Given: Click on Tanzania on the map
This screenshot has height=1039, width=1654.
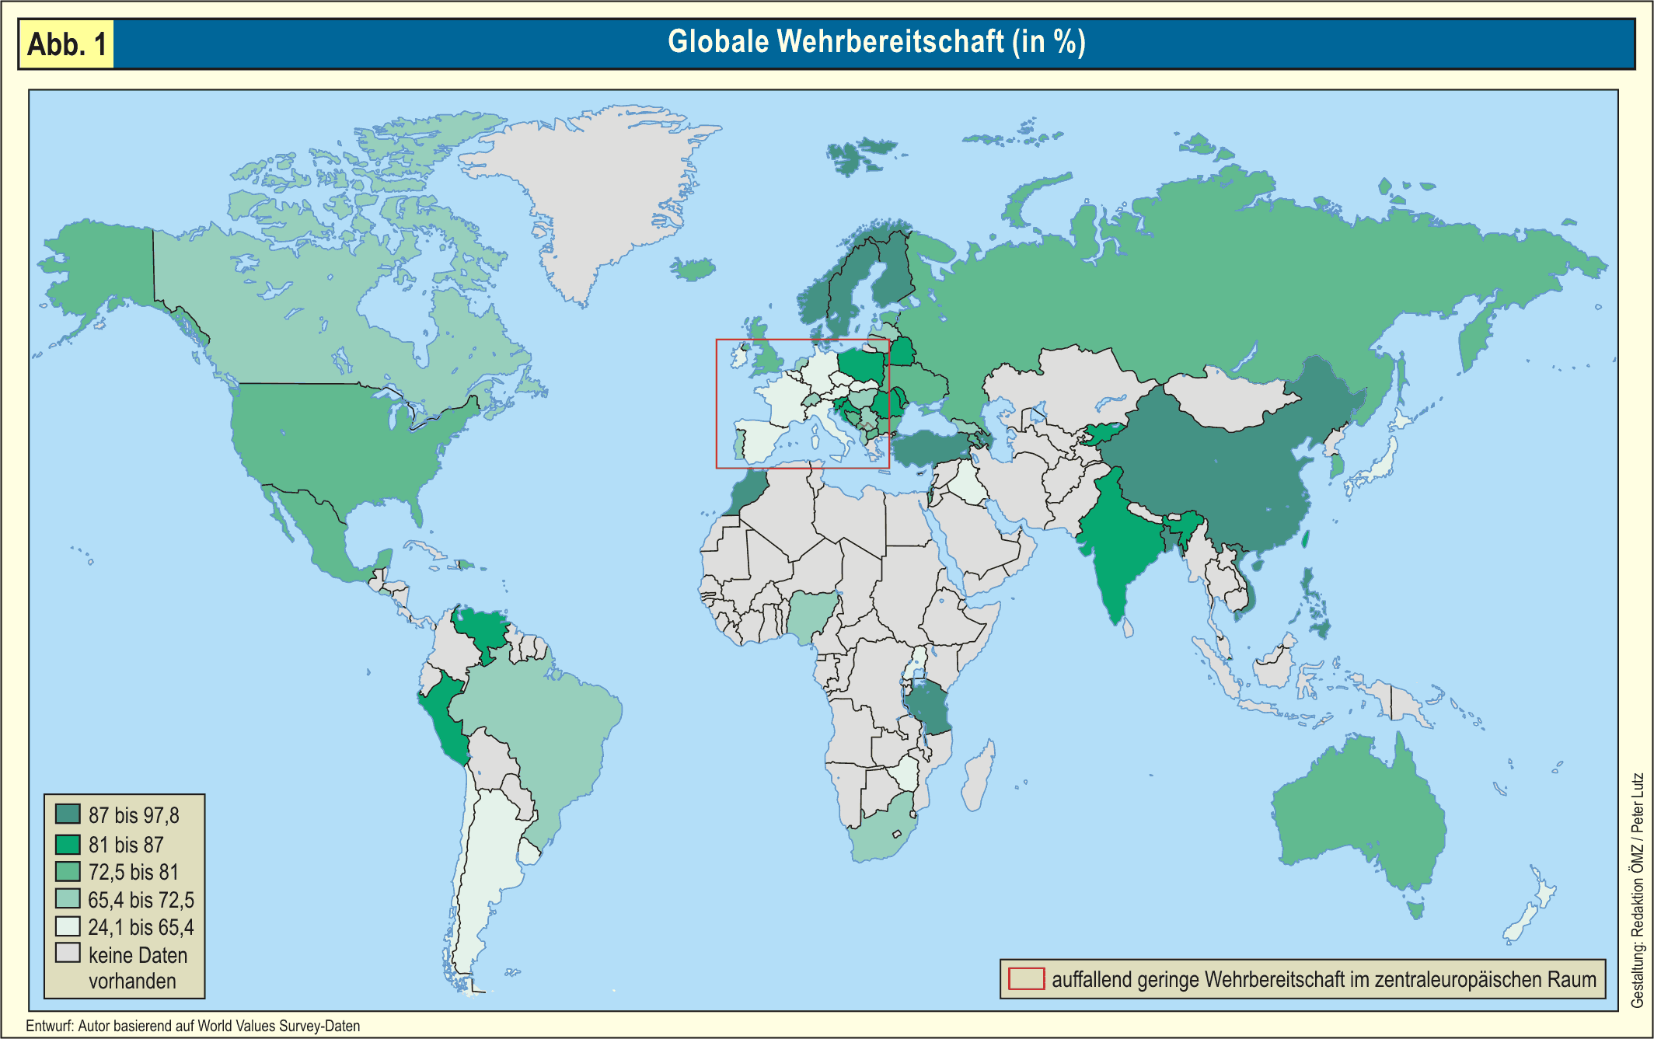Looking at the screenshot, I should (x=929, y=707).
